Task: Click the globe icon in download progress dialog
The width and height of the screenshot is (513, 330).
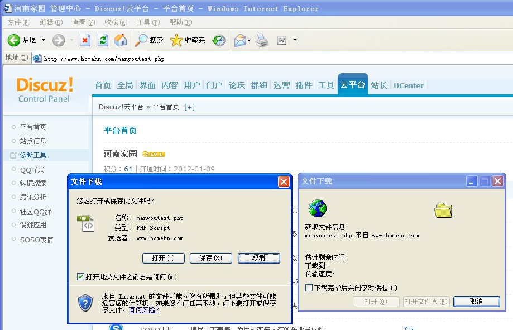Action: [318, 208]
